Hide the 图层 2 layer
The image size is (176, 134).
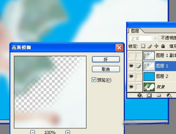coord(131,76)
